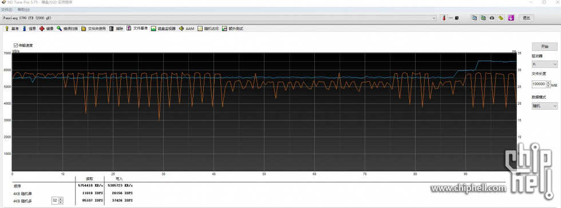Screen dimensions: 561x208
Task: Click the 开始 start button
Action: (544, 46)
